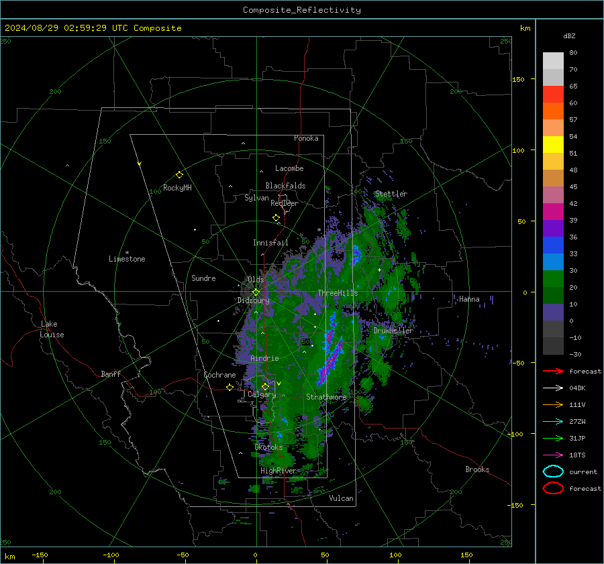
Task: Click the Banff label
Action: point(111,374)
